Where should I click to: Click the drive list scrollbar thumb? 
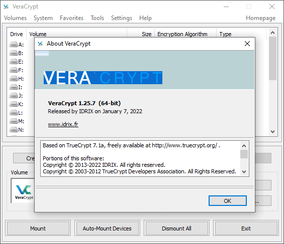(272, 58)
